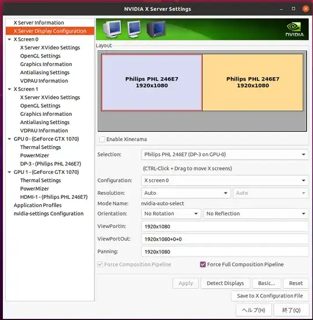Collapse the X Screen 1 tree node
This screenshot has height=320, width=313.
[x=9, y=89]
